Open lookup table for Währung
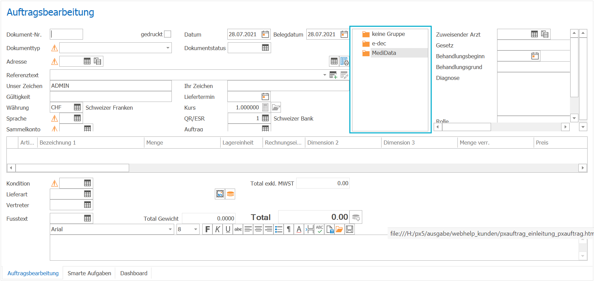This screenshot has height=282, width=594. coord(77,107)
